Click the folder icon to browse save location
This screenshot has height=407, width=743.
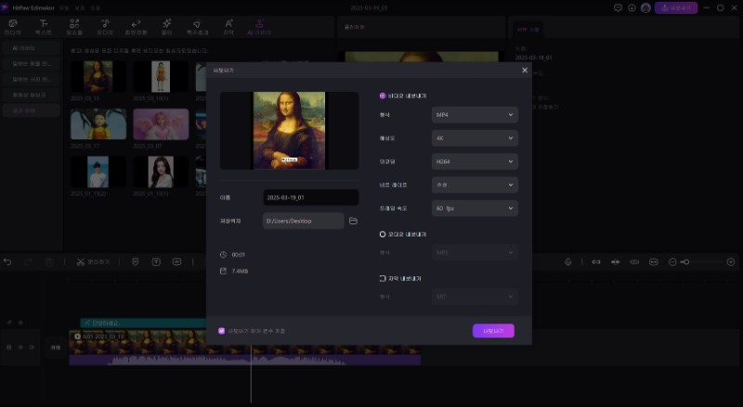click(353, 221)
